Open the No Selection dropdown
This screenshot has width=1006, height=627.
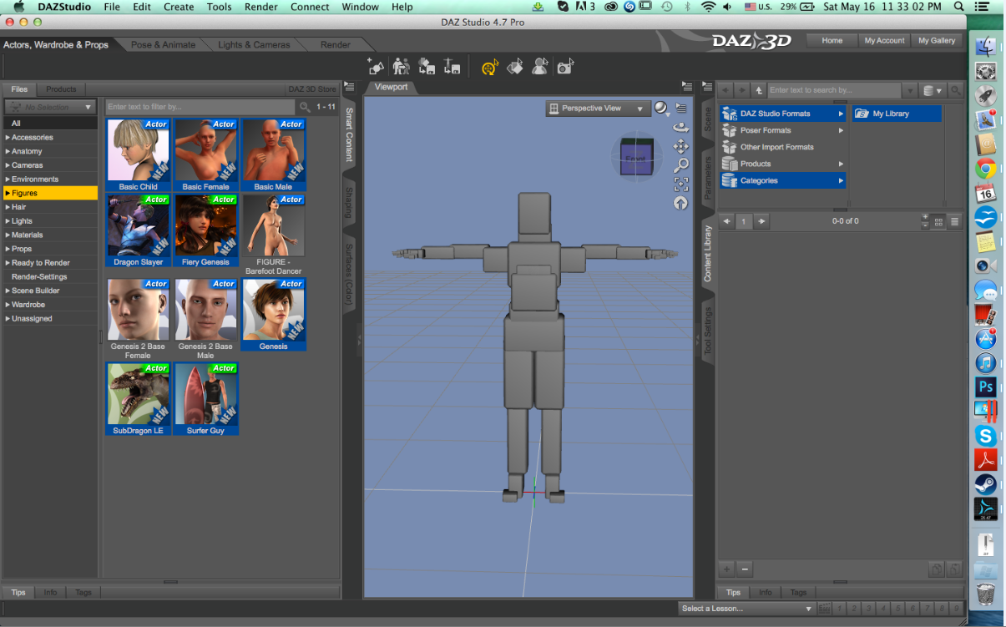click(50, 107)
